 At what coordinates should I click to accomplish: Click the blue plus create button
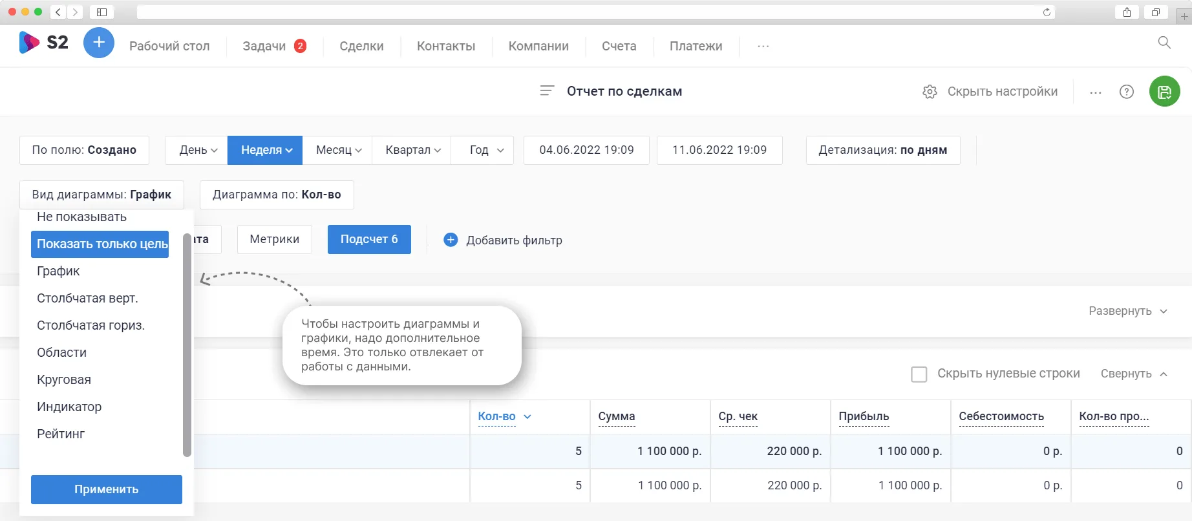point(99,43)
